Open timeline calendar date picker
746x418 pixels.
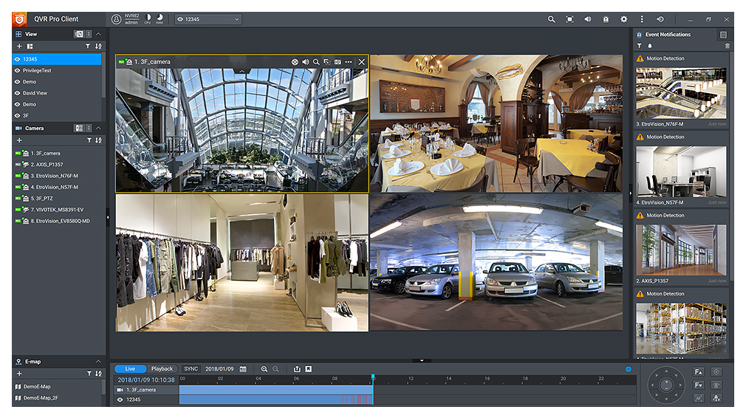(x=243, y=369)
